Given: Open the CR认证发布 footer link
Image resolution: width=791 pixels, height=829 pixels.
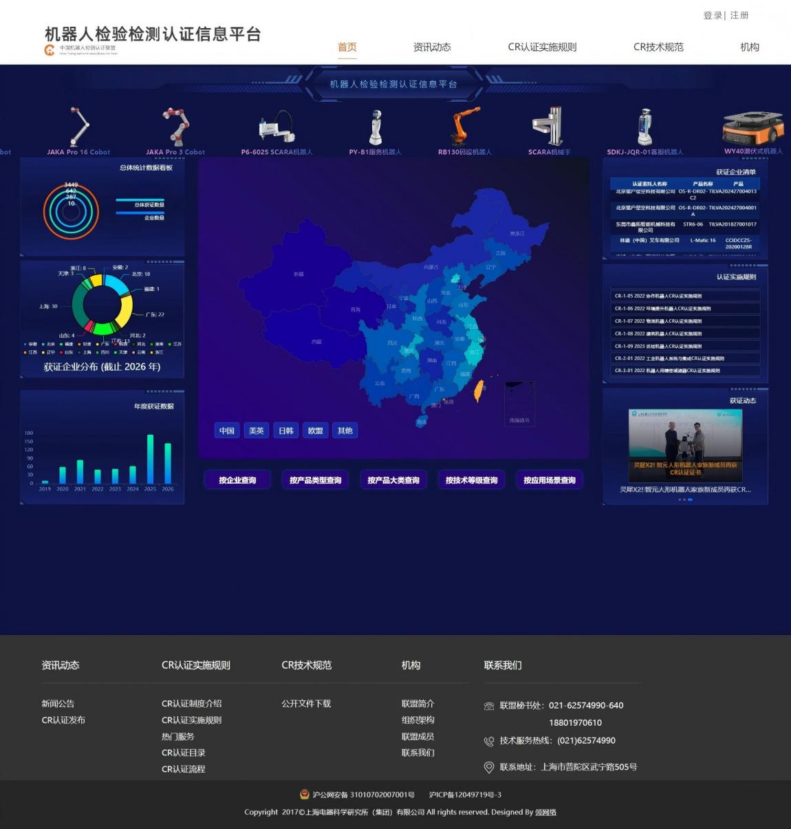Looking at the screenshot, I should pyautogui.click(x=63, y=720).
